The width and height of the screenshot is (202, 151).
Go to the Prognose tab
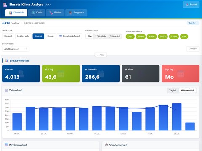click(x=76, y=13)
